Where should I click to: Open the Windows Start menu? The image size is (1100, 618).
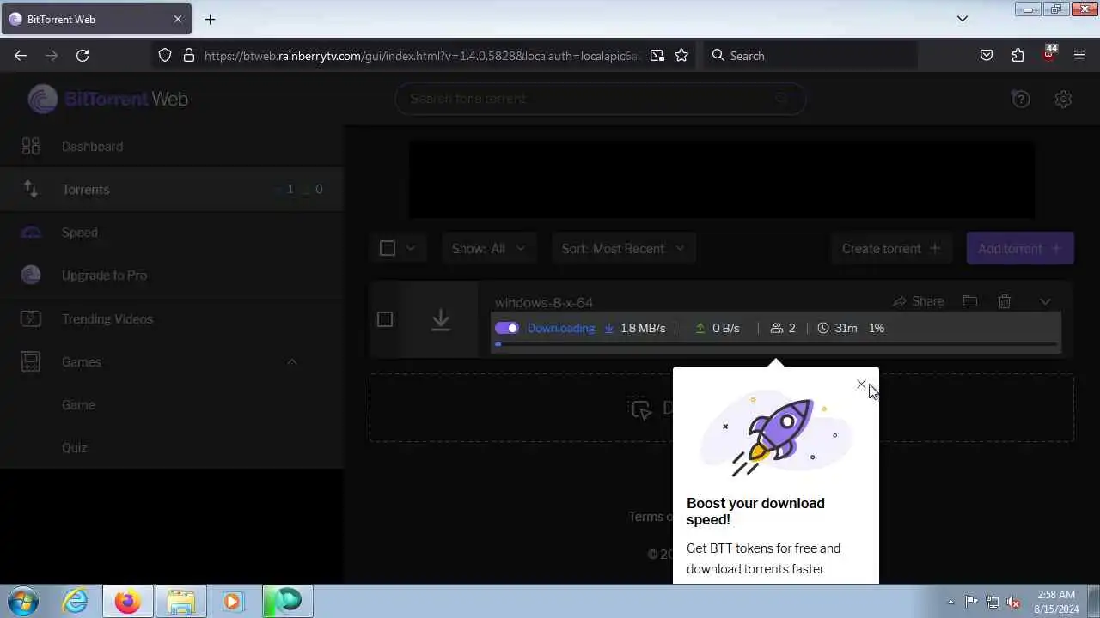(23, 601)
